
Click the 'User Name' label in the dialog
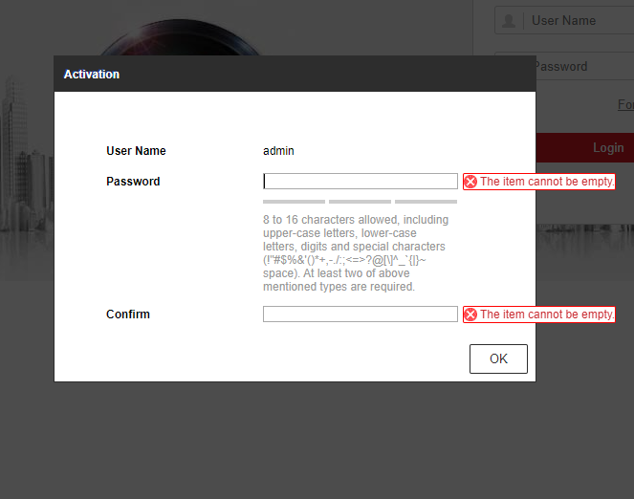[x=136, y=151]
